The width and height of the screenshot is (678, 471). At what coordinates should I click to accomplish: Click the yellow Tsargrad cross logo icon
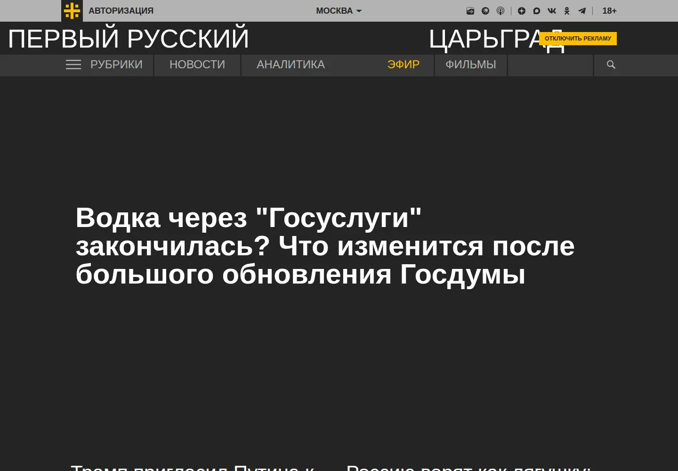coord(72,11)
